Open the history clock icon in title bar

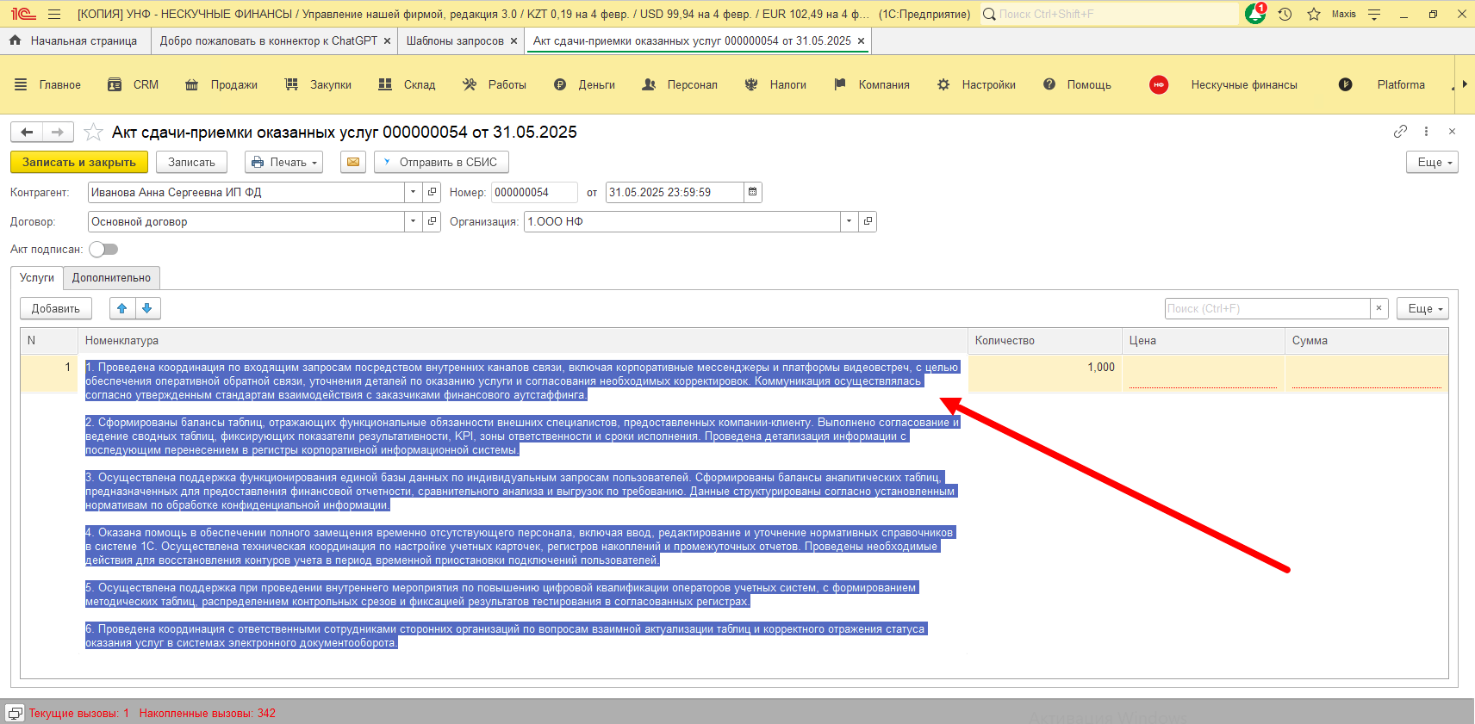pos(1285,14)
